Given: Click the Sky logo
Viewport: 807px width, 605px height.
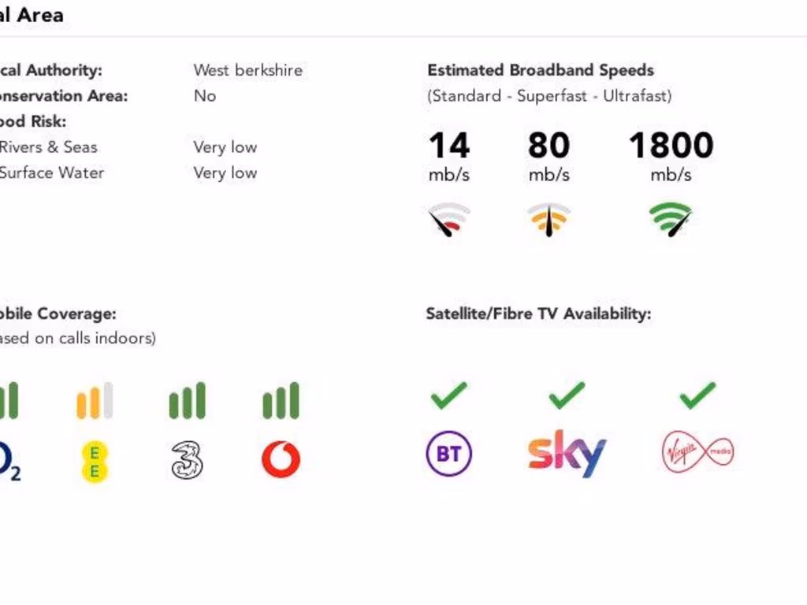Looking at the screenshot, I should [567, 453].
